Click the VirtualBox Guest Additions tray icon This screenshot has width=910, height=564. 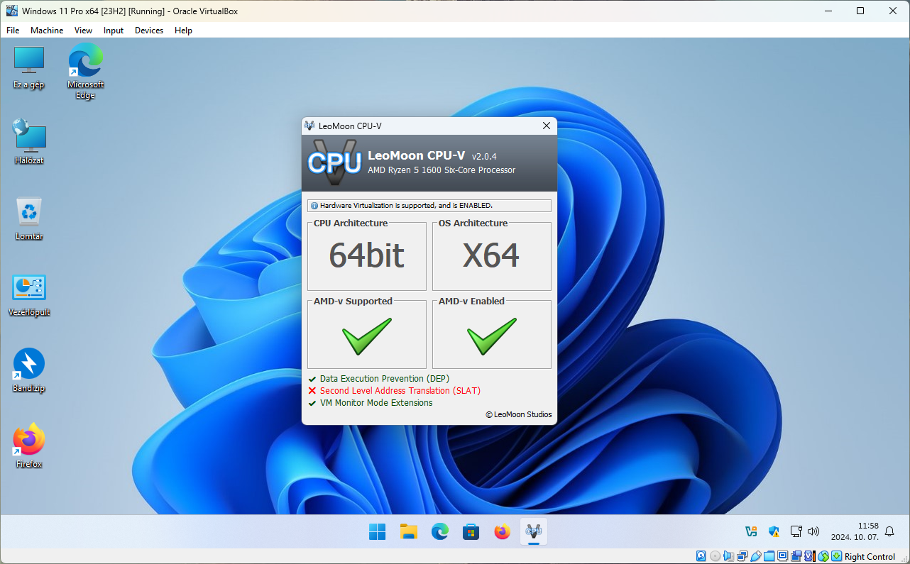[751, 531]
